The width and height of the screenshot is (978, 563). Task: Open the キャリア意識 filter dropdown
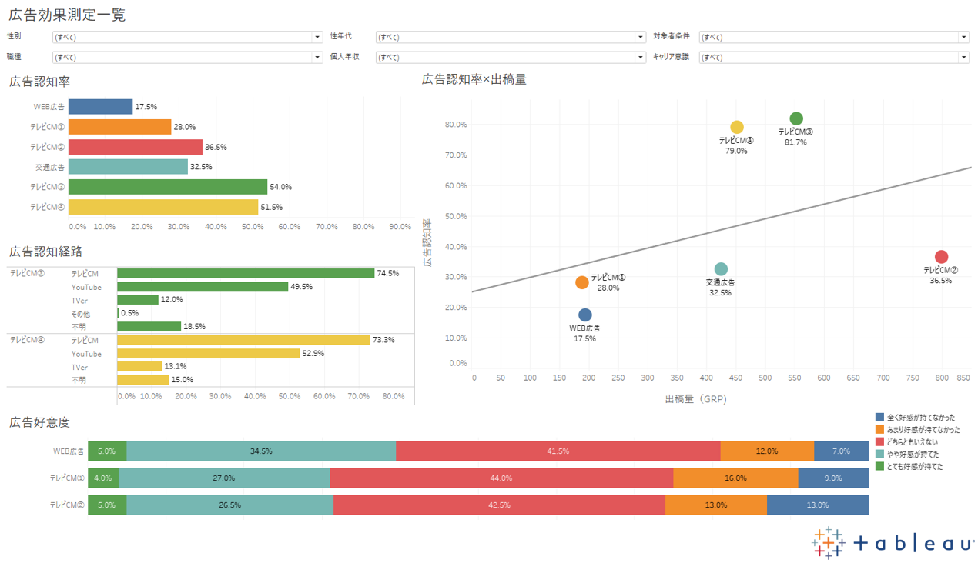834,57
